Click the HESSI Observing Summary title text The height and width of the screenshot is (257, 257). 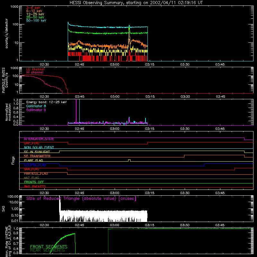pyautogui.click(x=136, y=3)
